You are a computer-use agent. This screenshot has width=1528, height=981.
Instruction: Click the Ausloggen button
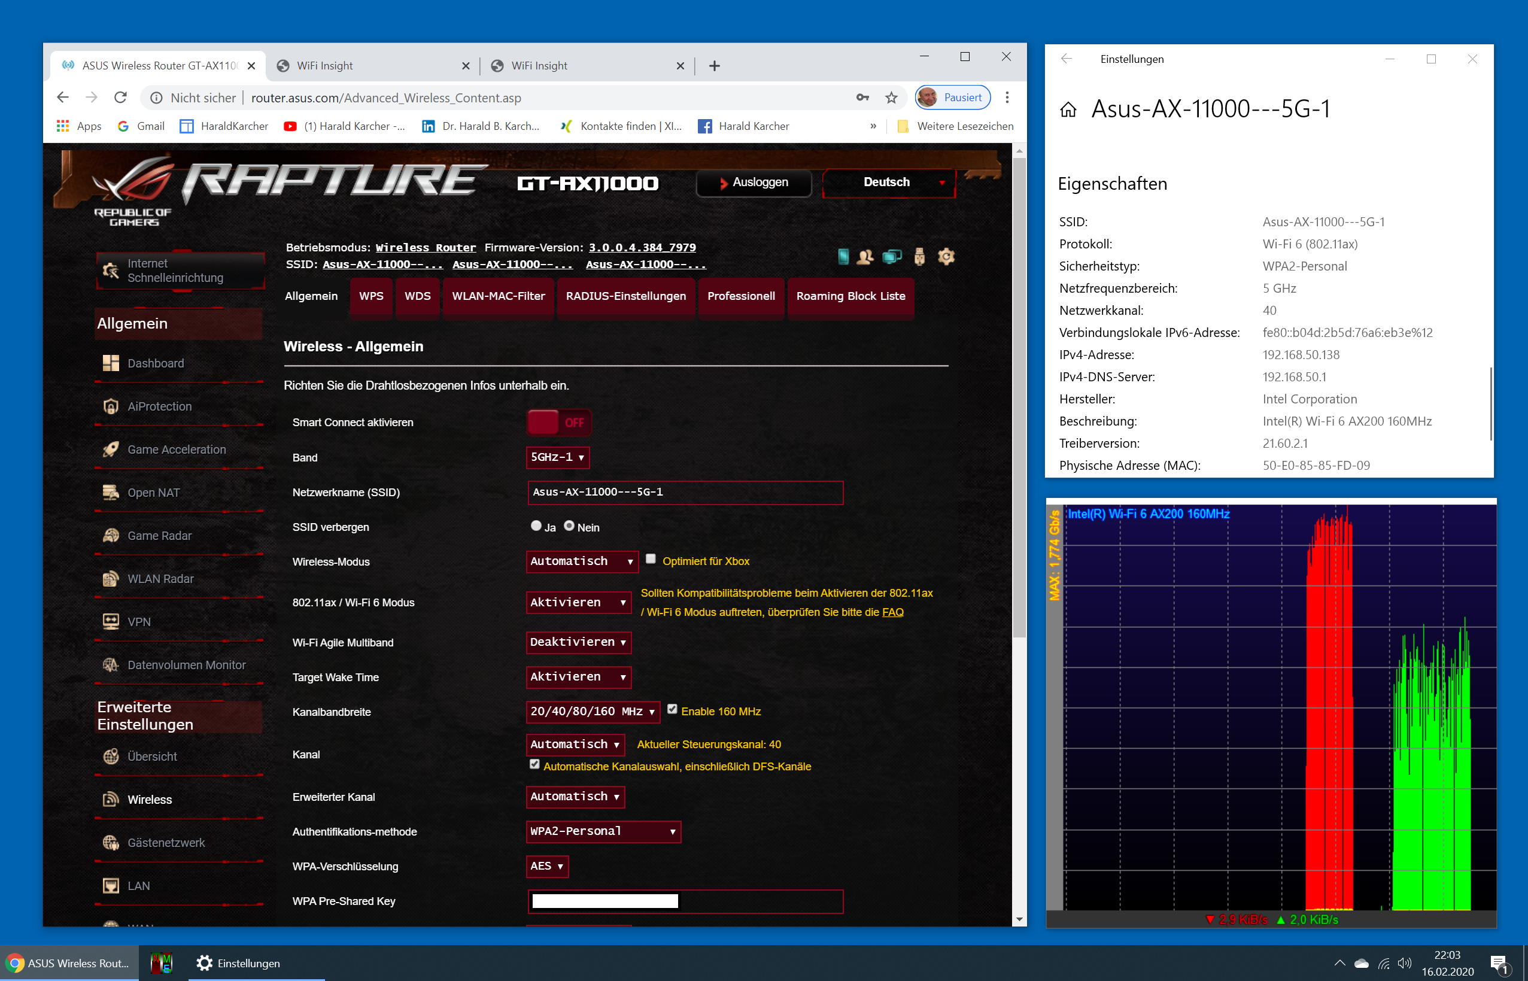[x=754, y=183]
